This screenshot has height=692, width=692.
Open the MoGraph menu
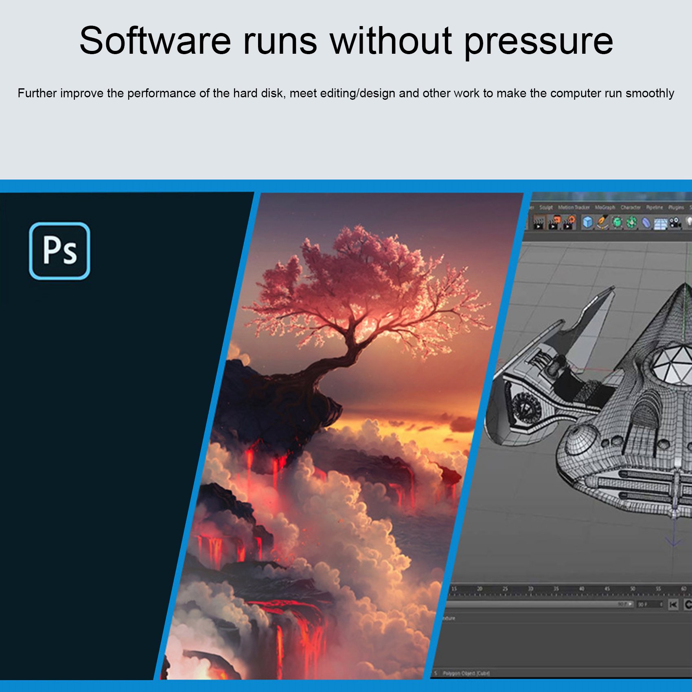tap(605, 208)
